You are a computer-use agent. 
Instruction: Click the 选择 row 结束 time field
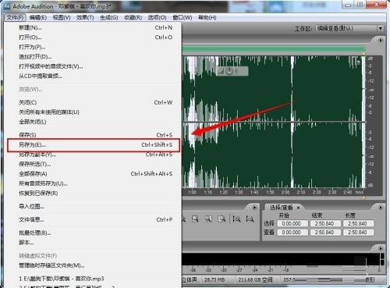324,223
